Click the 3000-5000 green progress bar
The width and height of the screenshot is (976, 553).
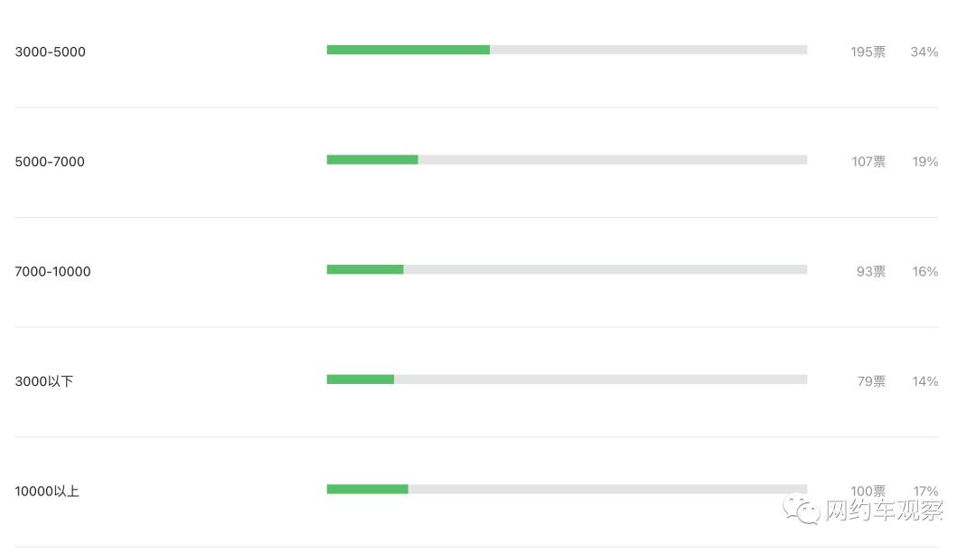point(408,50)
